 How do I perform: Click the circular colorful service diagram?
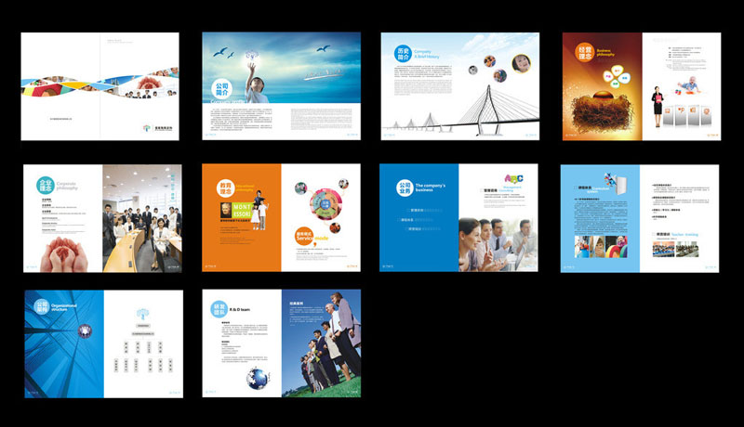326,204
